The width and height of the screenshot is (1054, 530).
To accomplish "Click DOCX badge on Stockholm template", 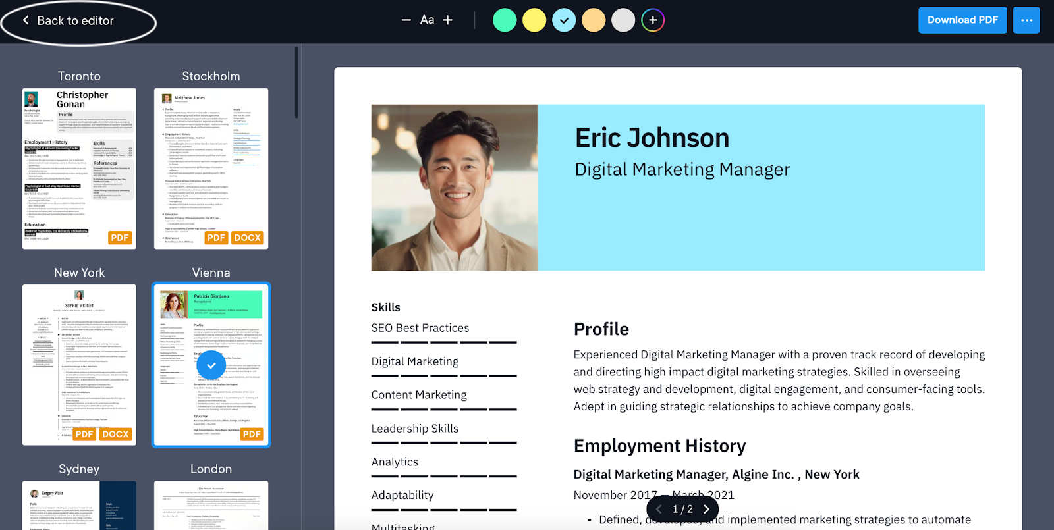I will (248, 238).
